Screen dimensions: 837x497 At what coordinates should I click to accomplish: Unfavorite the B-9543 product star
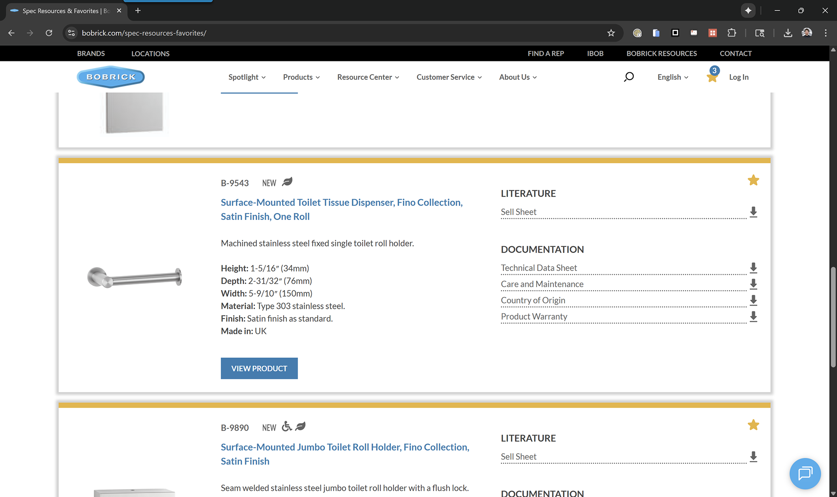[x=753, y=180]
